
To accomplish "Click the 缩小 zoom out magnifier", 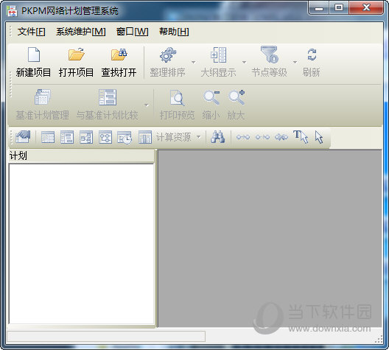I will pos(211,97).
